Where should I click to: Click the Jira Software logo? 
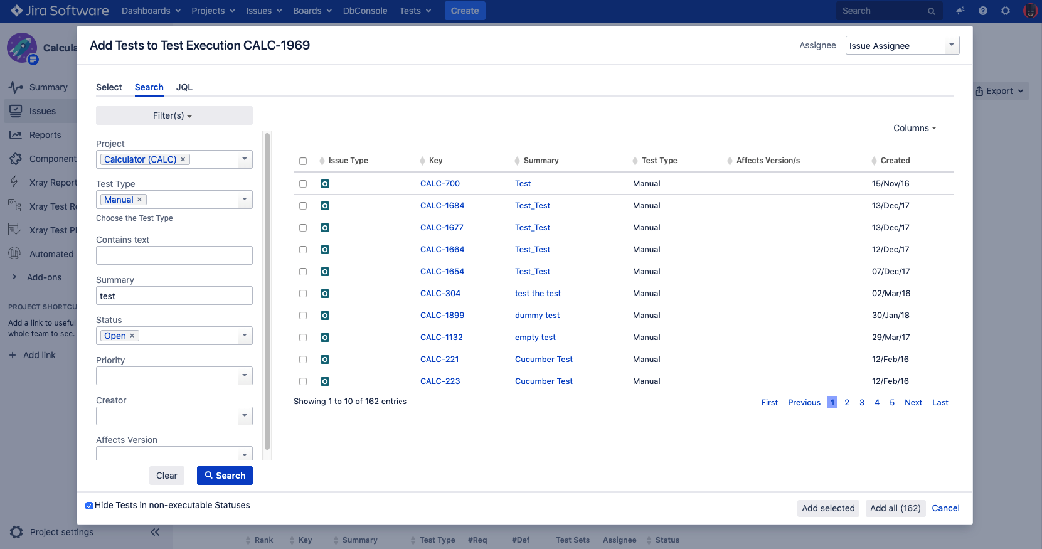[60, 11]
